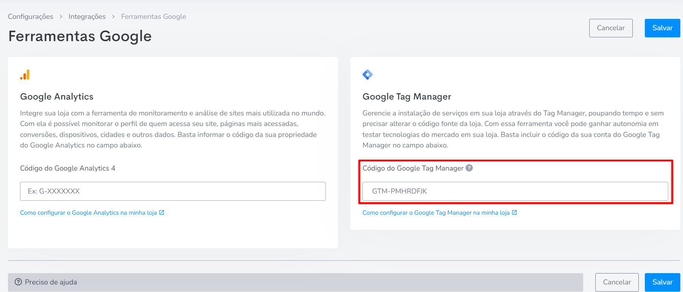Click the Google Analytics card heading
Image resolution: width=683 pixels, height=292 pixels.
tap(57, 97)
